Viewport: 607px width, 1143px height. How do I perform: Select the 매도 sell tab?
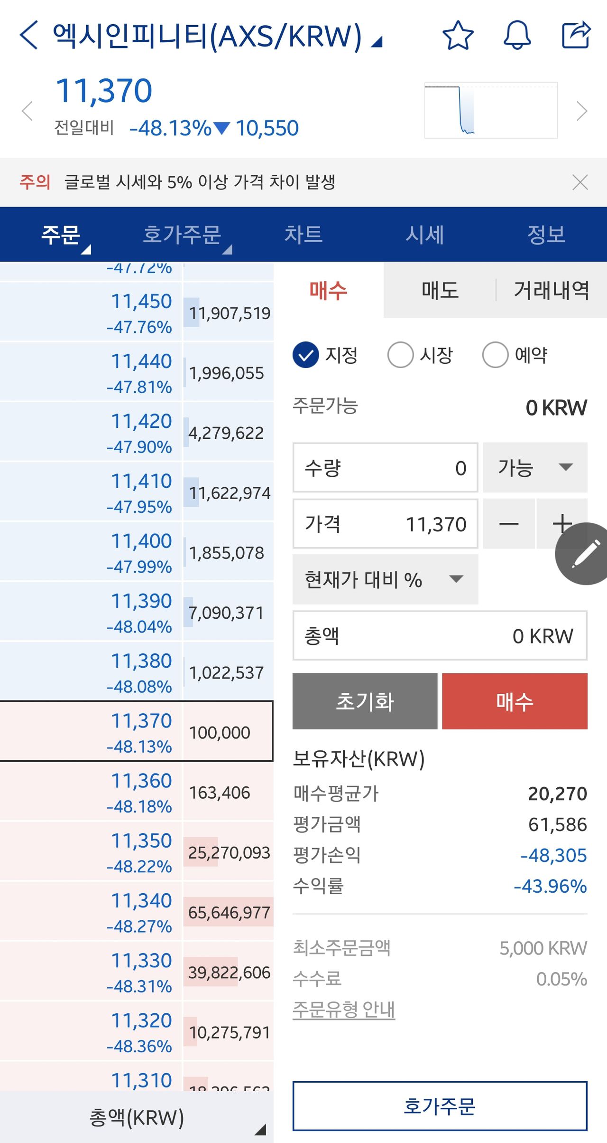pyautogui.click(x=440, y=290)
